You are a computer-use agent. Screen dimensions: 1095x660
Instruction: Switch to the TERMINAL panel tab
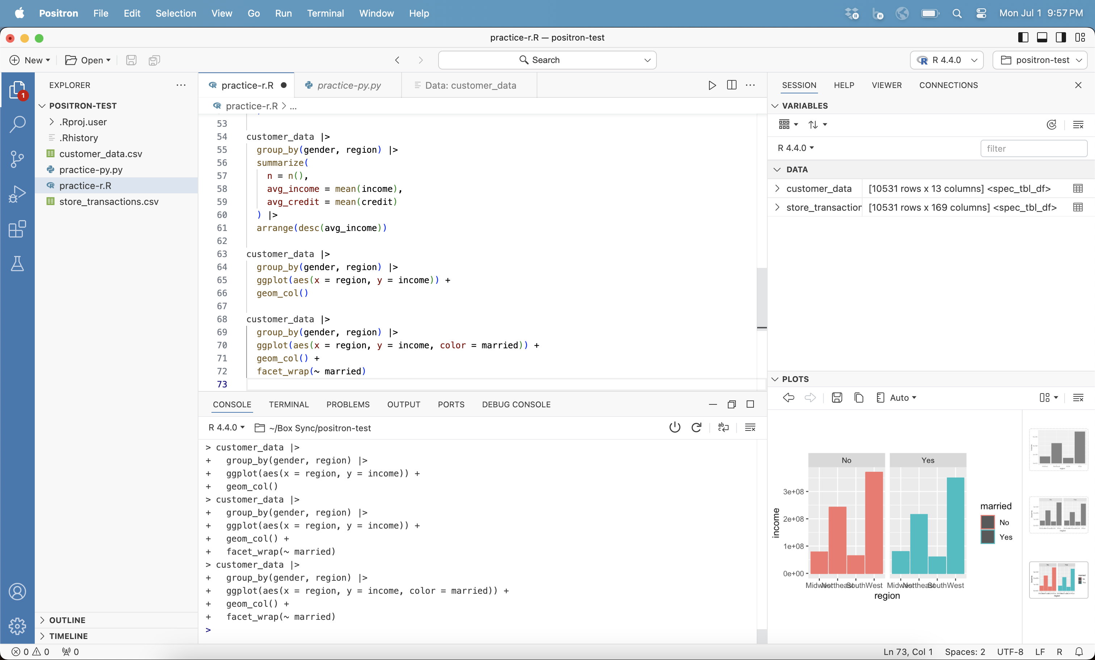pos(288,404)
